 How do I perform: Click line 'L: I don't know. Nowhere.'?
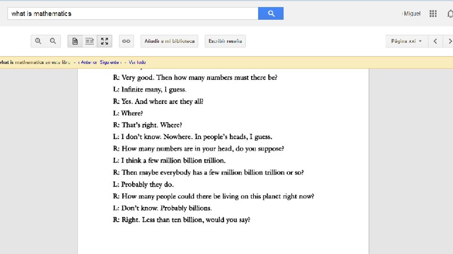(x=193, y=137)
